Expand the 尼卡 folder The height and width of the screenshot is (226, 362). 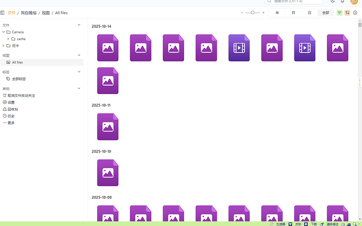[x=3, y=46]
